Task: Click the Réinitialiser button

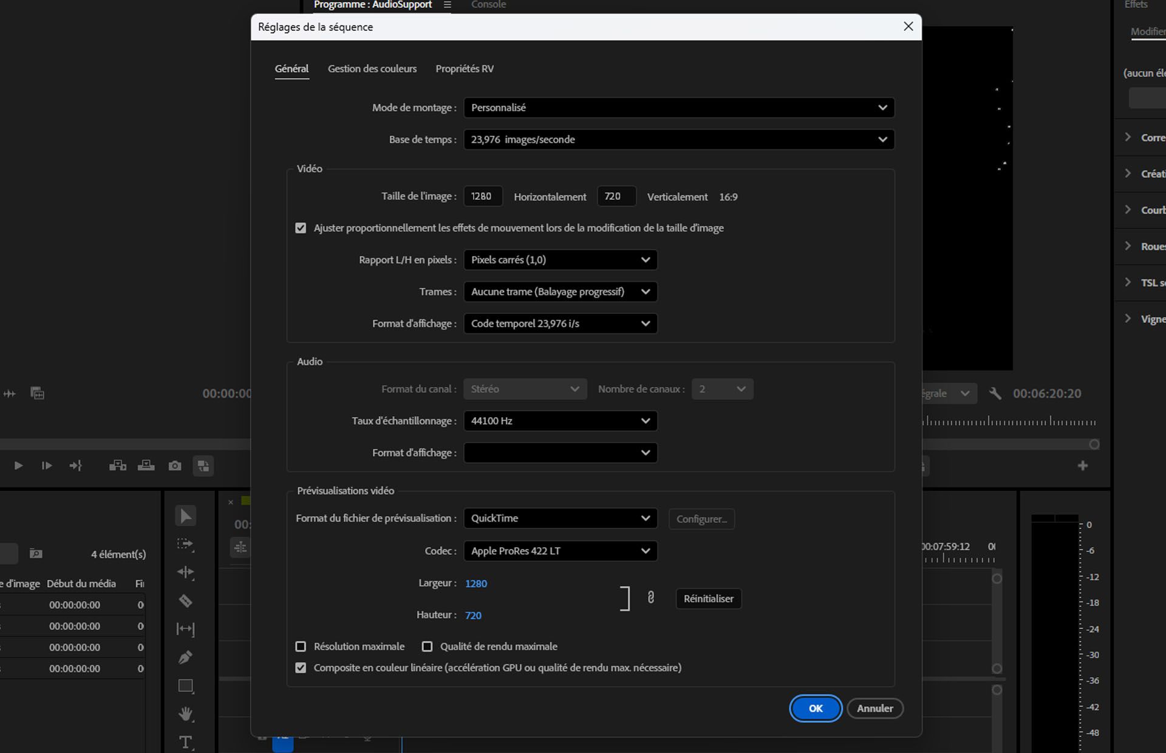Action: click(x=708, y=599)
